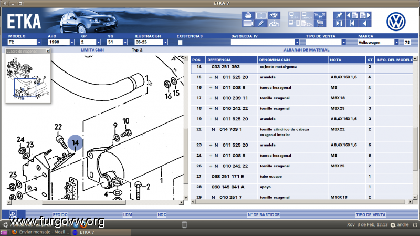
Task: Click the power icon next to andre
Action: [x=415, y=225]
